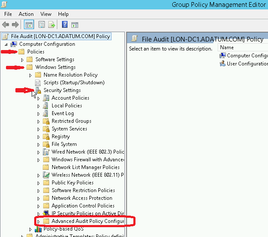Viewport: 268px width, 237px height.
Task: Click the Public Key Policies folder icon
Action: 46,182
